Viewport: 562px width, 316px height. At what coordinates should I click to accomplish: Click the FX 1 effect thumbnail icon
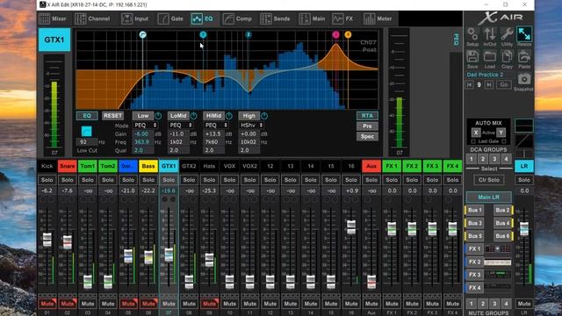(x=498, y=248)
